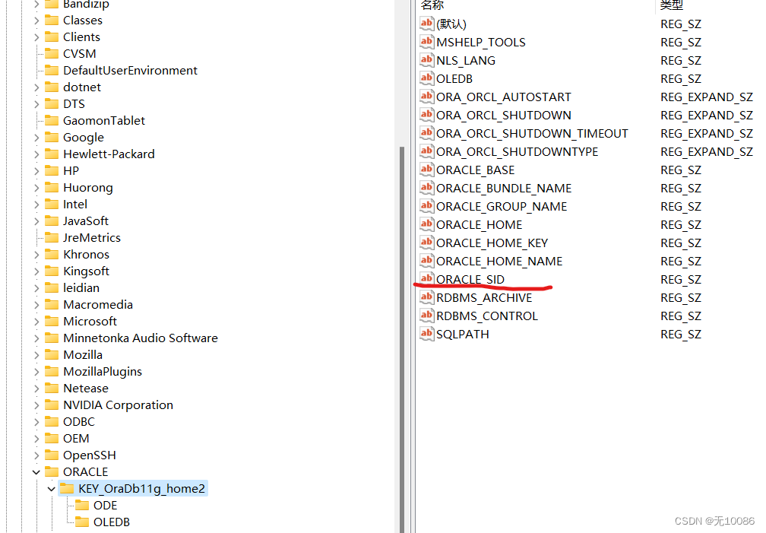The image size is (766, 533).
Task: Select the Minnetonka Audio Software key
Action: 140,338
